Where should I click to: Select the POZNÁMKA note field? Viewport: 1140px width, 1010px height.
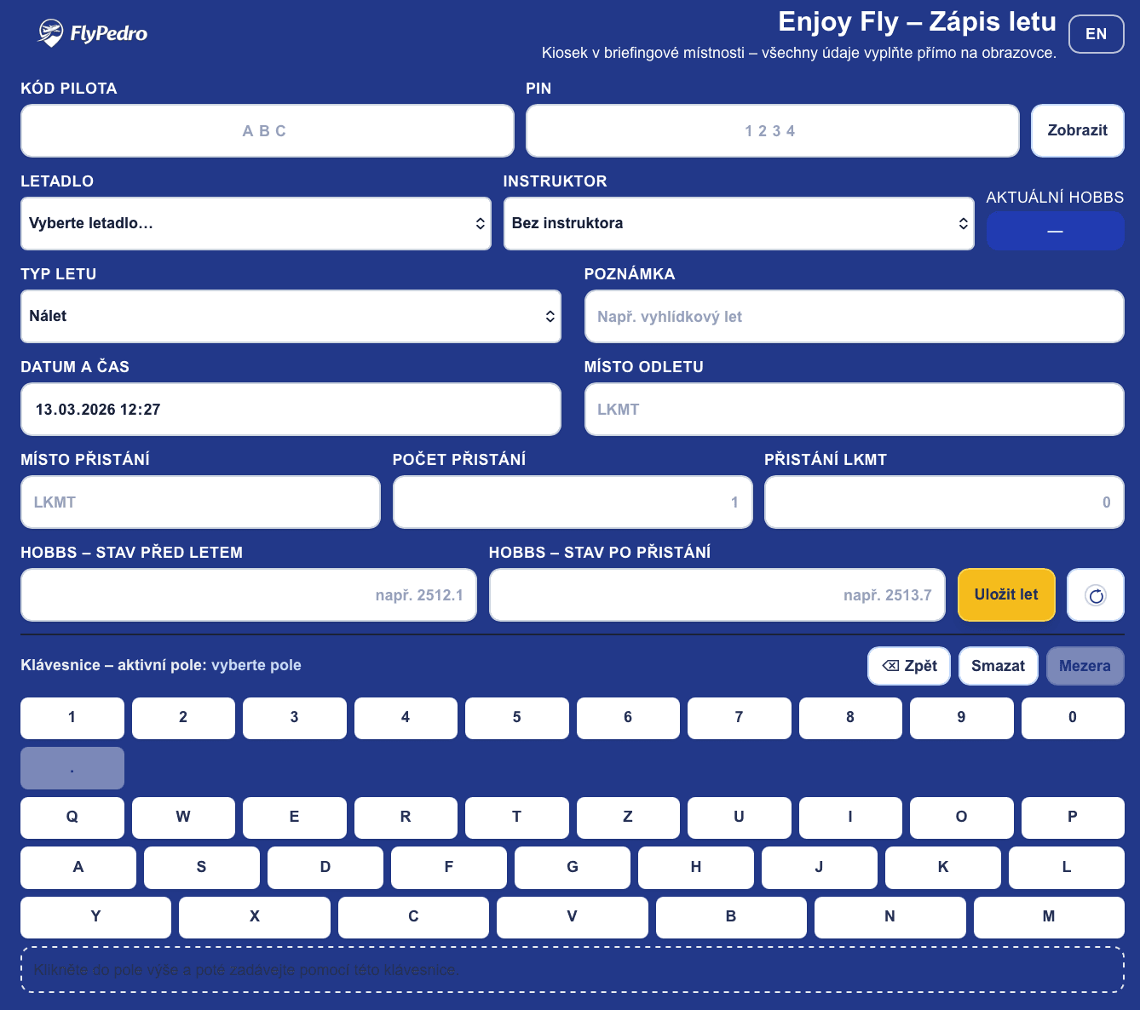pos(854,316)
